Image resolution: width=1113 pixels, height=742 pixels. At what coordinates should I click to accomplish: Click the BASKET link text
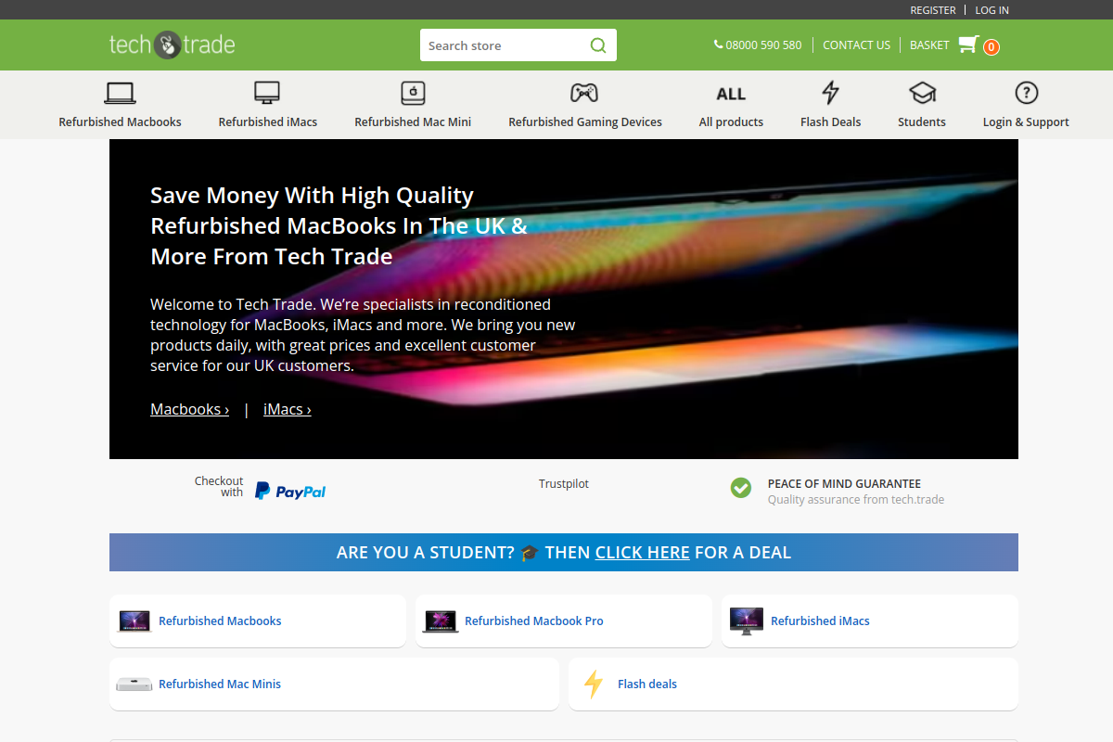pyautogui.click(x=929, y=45)
